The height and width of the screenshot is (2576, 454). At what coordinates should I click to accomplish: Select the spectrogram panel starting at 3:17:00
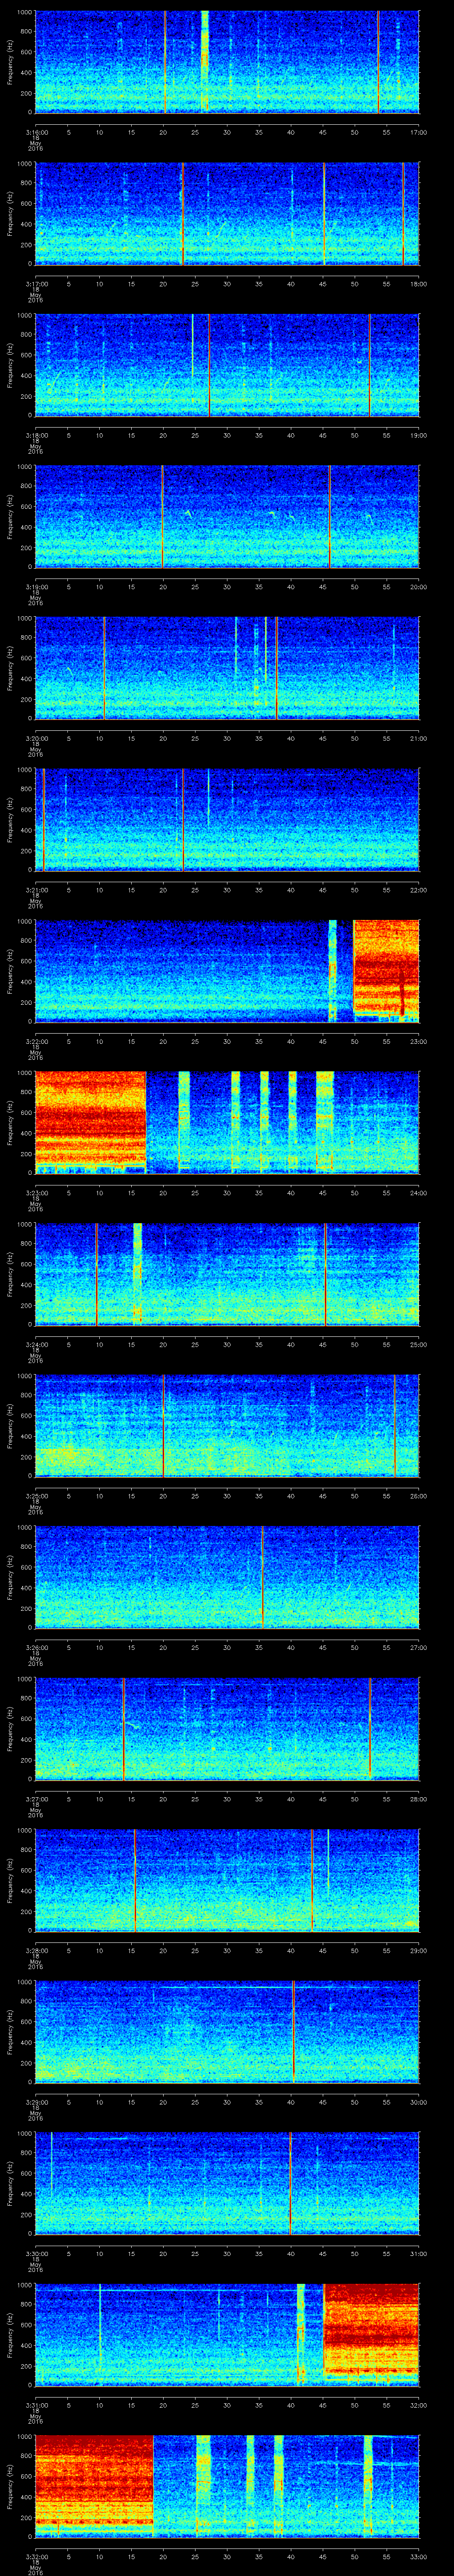click(227, 213)
